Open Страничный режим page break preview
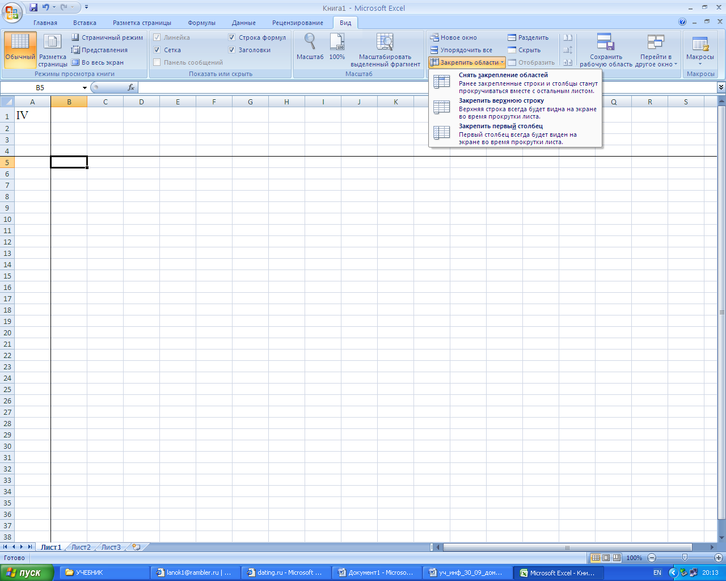This screenshot has height=581, width=726. [x=107, y=37]
